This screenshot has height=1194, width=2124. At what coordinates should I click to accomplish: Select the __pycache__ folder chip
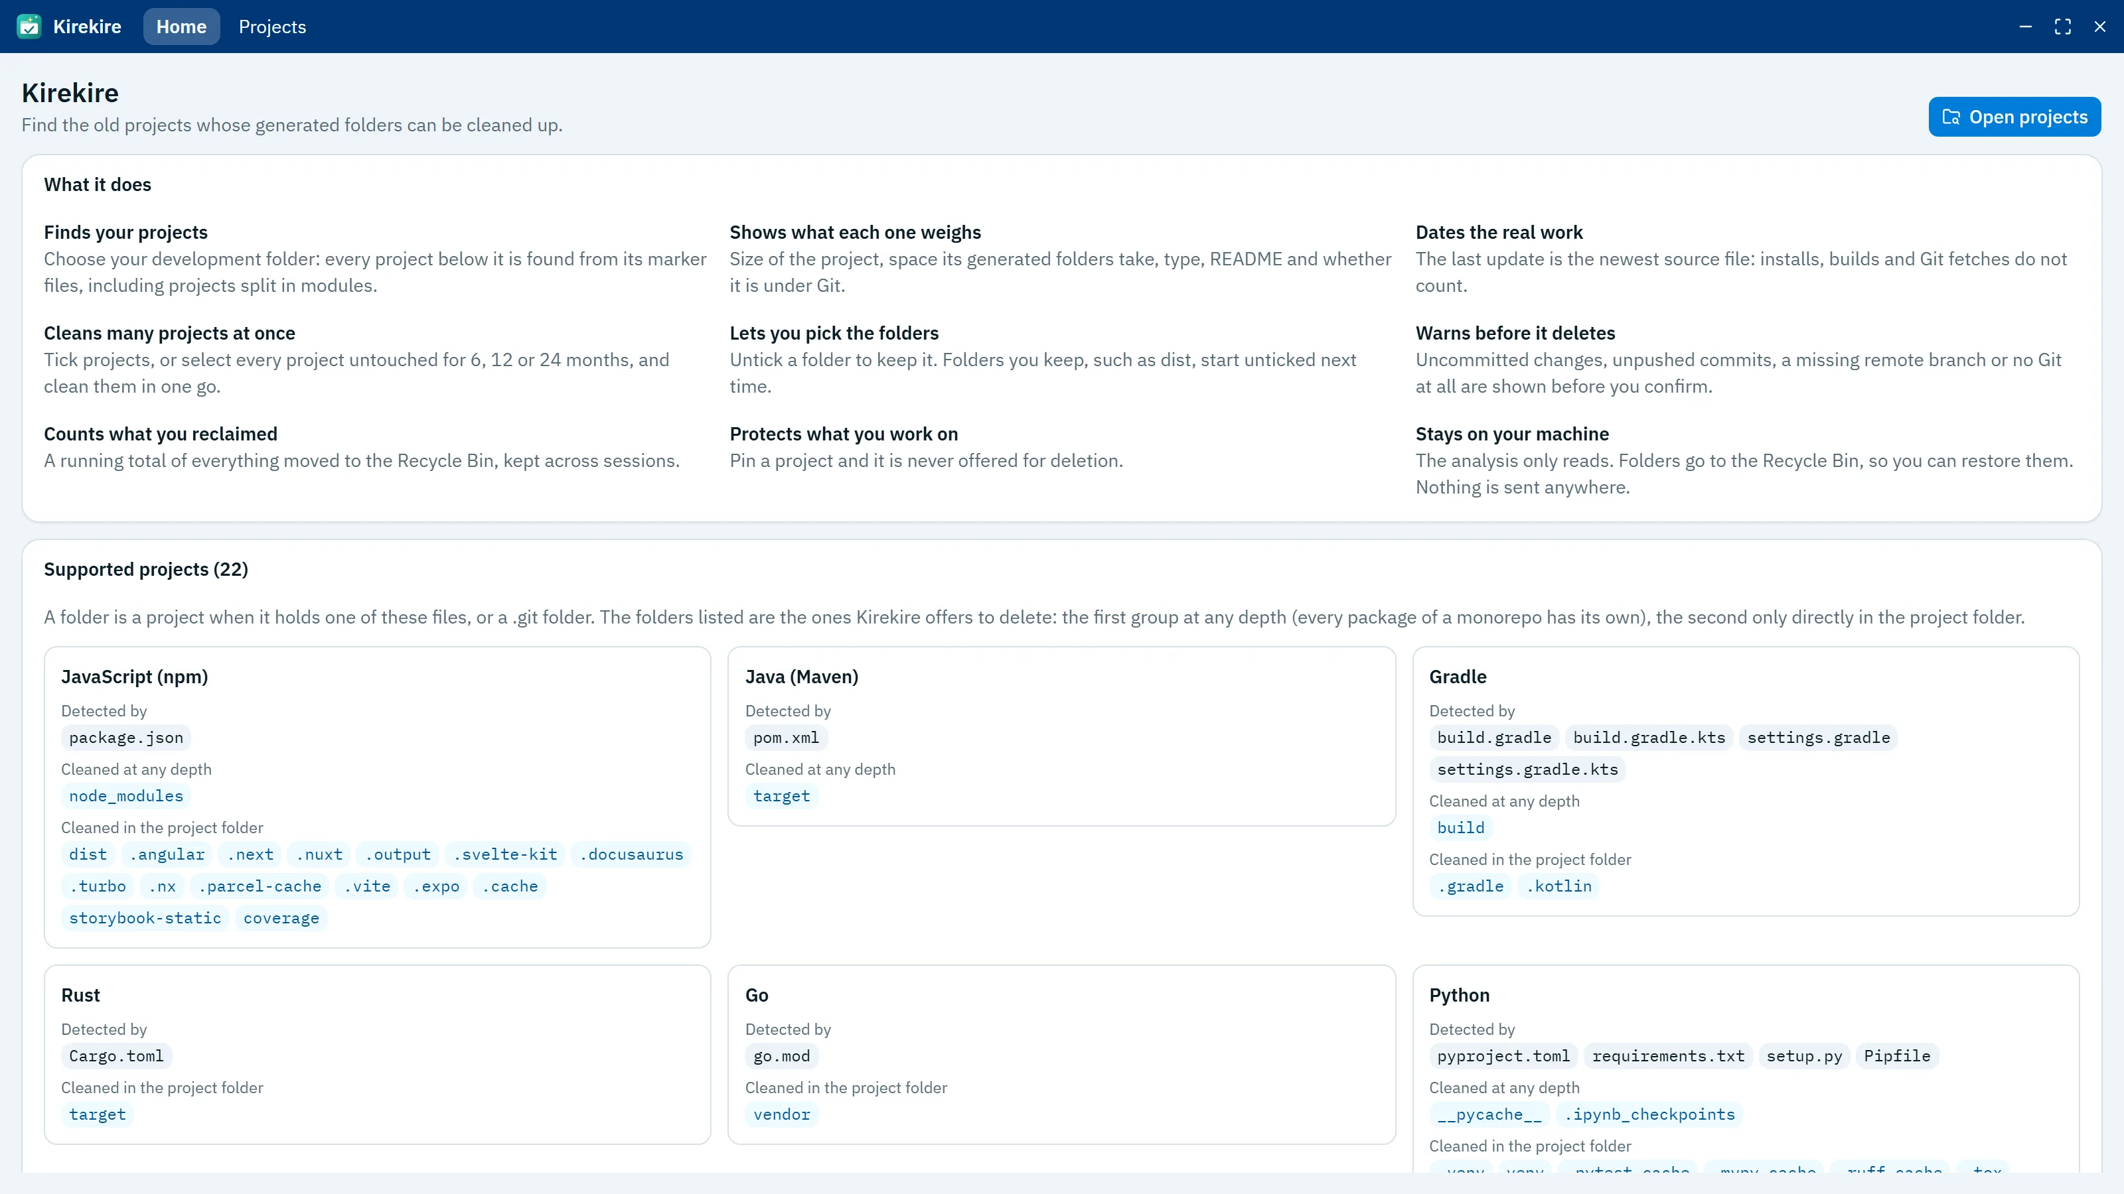click(1489, 1115)
